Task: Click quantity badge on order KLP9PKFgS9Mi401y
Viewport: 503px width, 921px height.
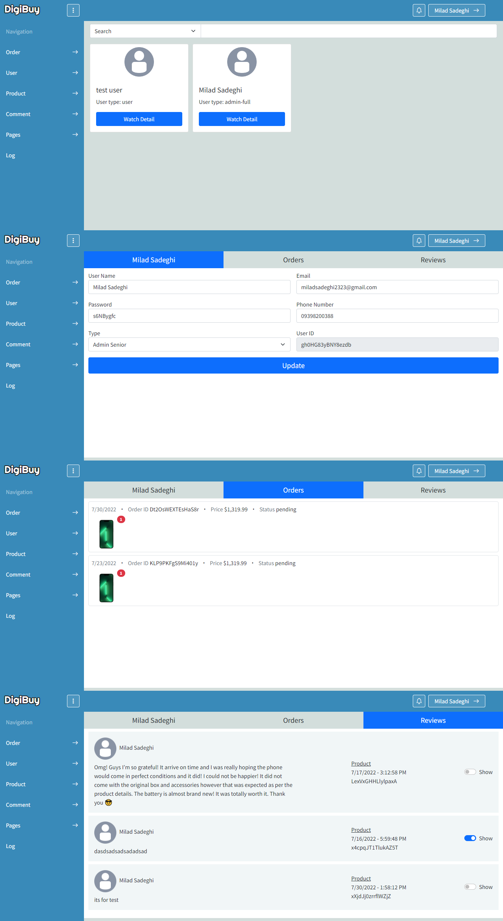Action: click(x=121, y=573)
